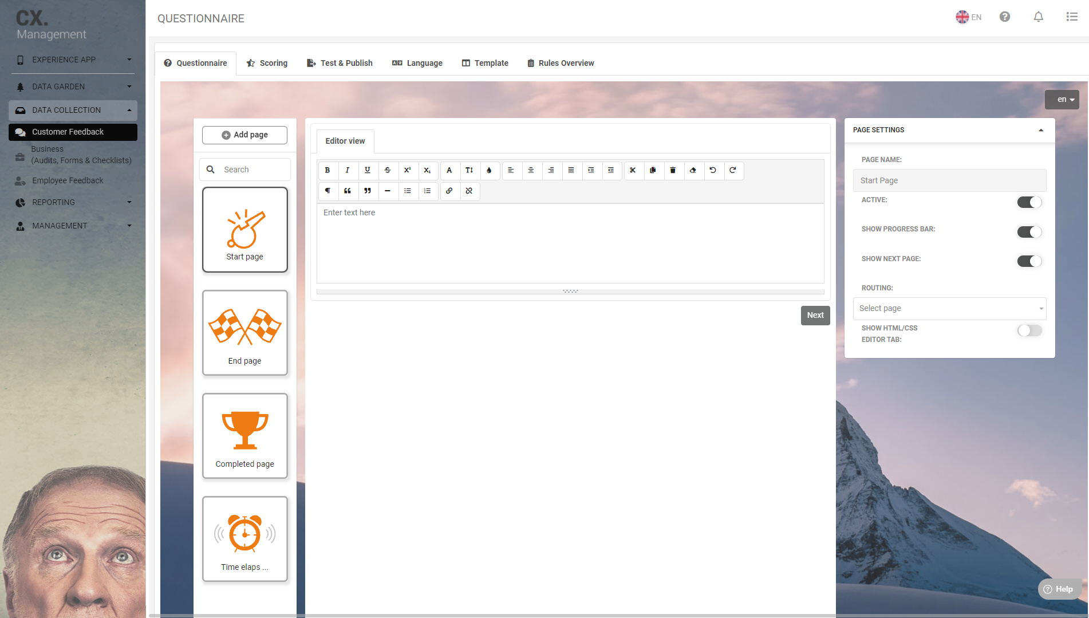Align text to the right
The height and width of the screenshot is (618, 1089).
click(551, 170)
